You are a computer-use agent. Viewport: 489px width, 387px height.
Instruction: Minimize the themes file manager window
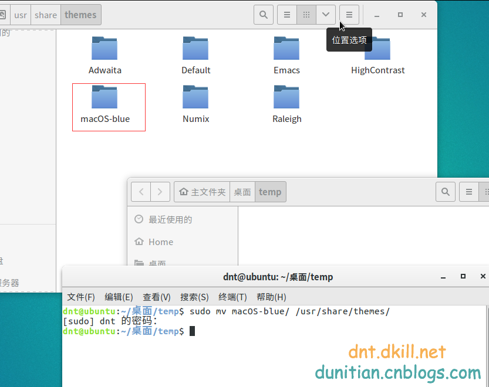pyautogui.click(x=377, y=15)
